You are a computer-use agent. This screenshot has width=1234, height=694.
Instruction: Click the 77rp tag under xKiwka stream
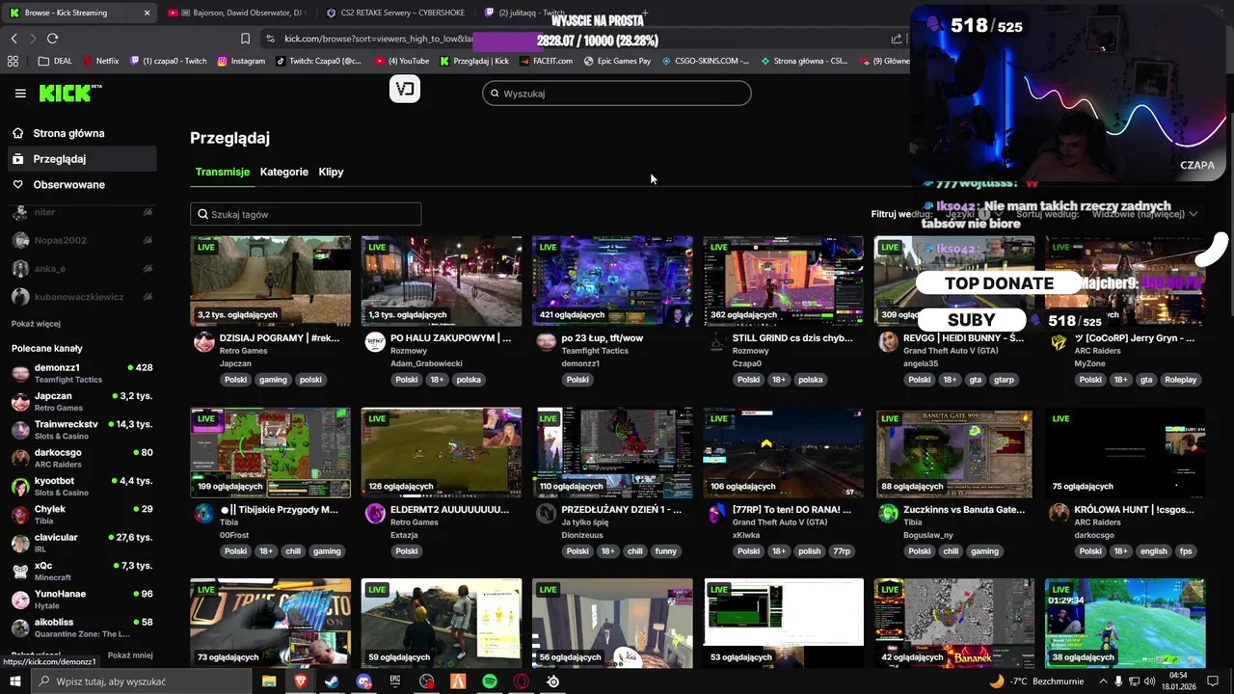(842, 551)
